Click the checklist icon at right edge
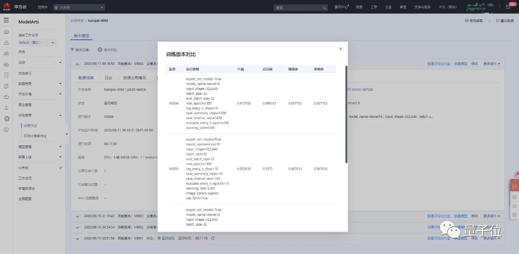The image size is (519, 254). pyautogui.click(x=515, y=215)
